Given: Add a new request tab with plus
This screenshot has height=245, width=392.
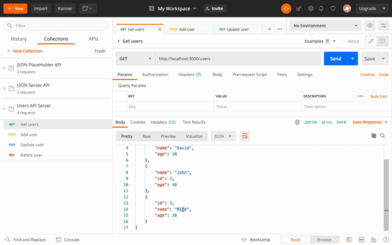Looking at the screenshot, I should coord(270,29).
